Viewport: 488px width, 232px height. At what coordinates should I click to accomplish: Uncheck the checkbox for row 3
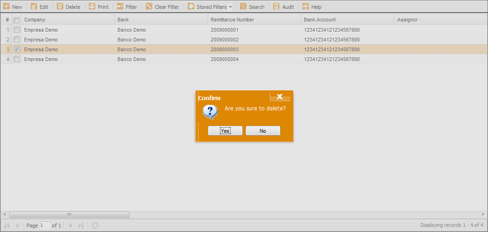click(17, 49)
